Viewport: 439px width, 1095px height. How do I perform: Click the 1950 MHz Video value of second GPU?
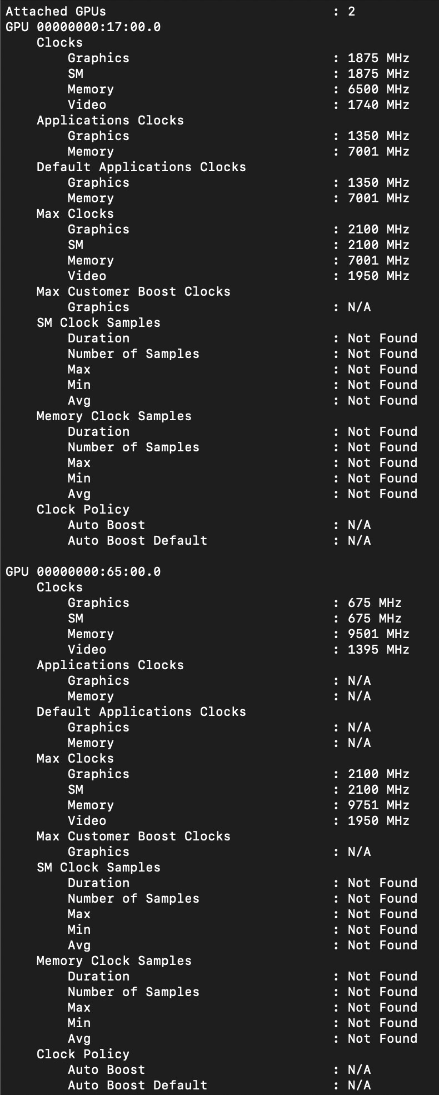click(378, 820)
